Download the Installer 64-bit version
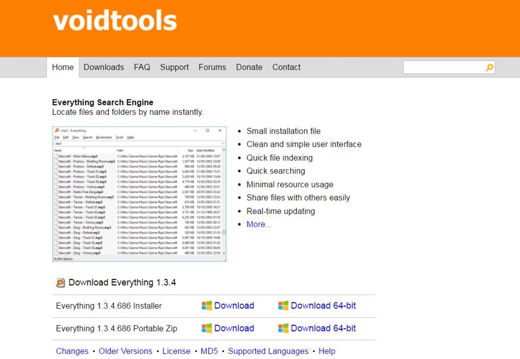The width and height of the screenshot is (520, 359). 323,306
